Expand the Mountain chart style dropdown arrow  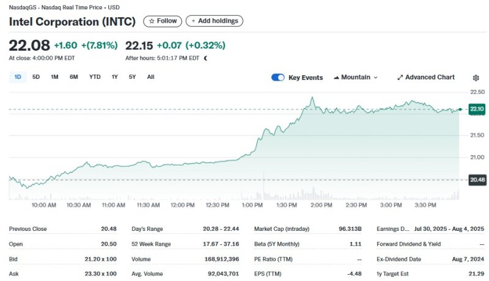pyautogui.click(x=375, y=78)
